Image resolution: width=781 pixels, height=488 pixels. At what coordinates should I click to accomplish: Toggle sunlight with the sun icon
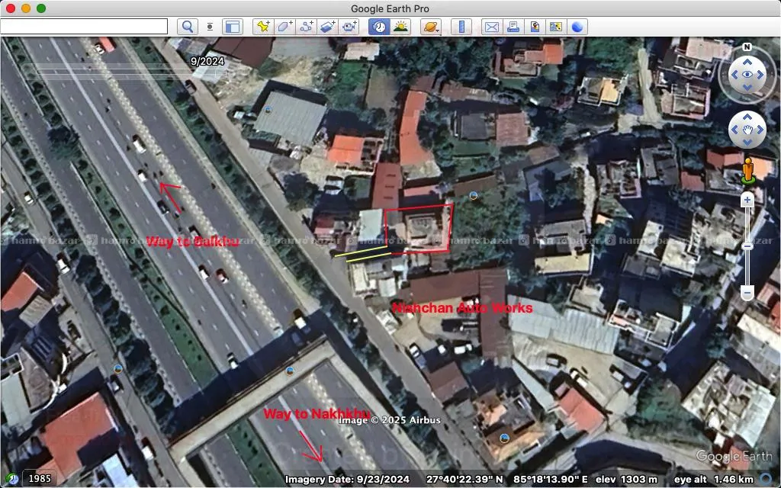point(400,26)
